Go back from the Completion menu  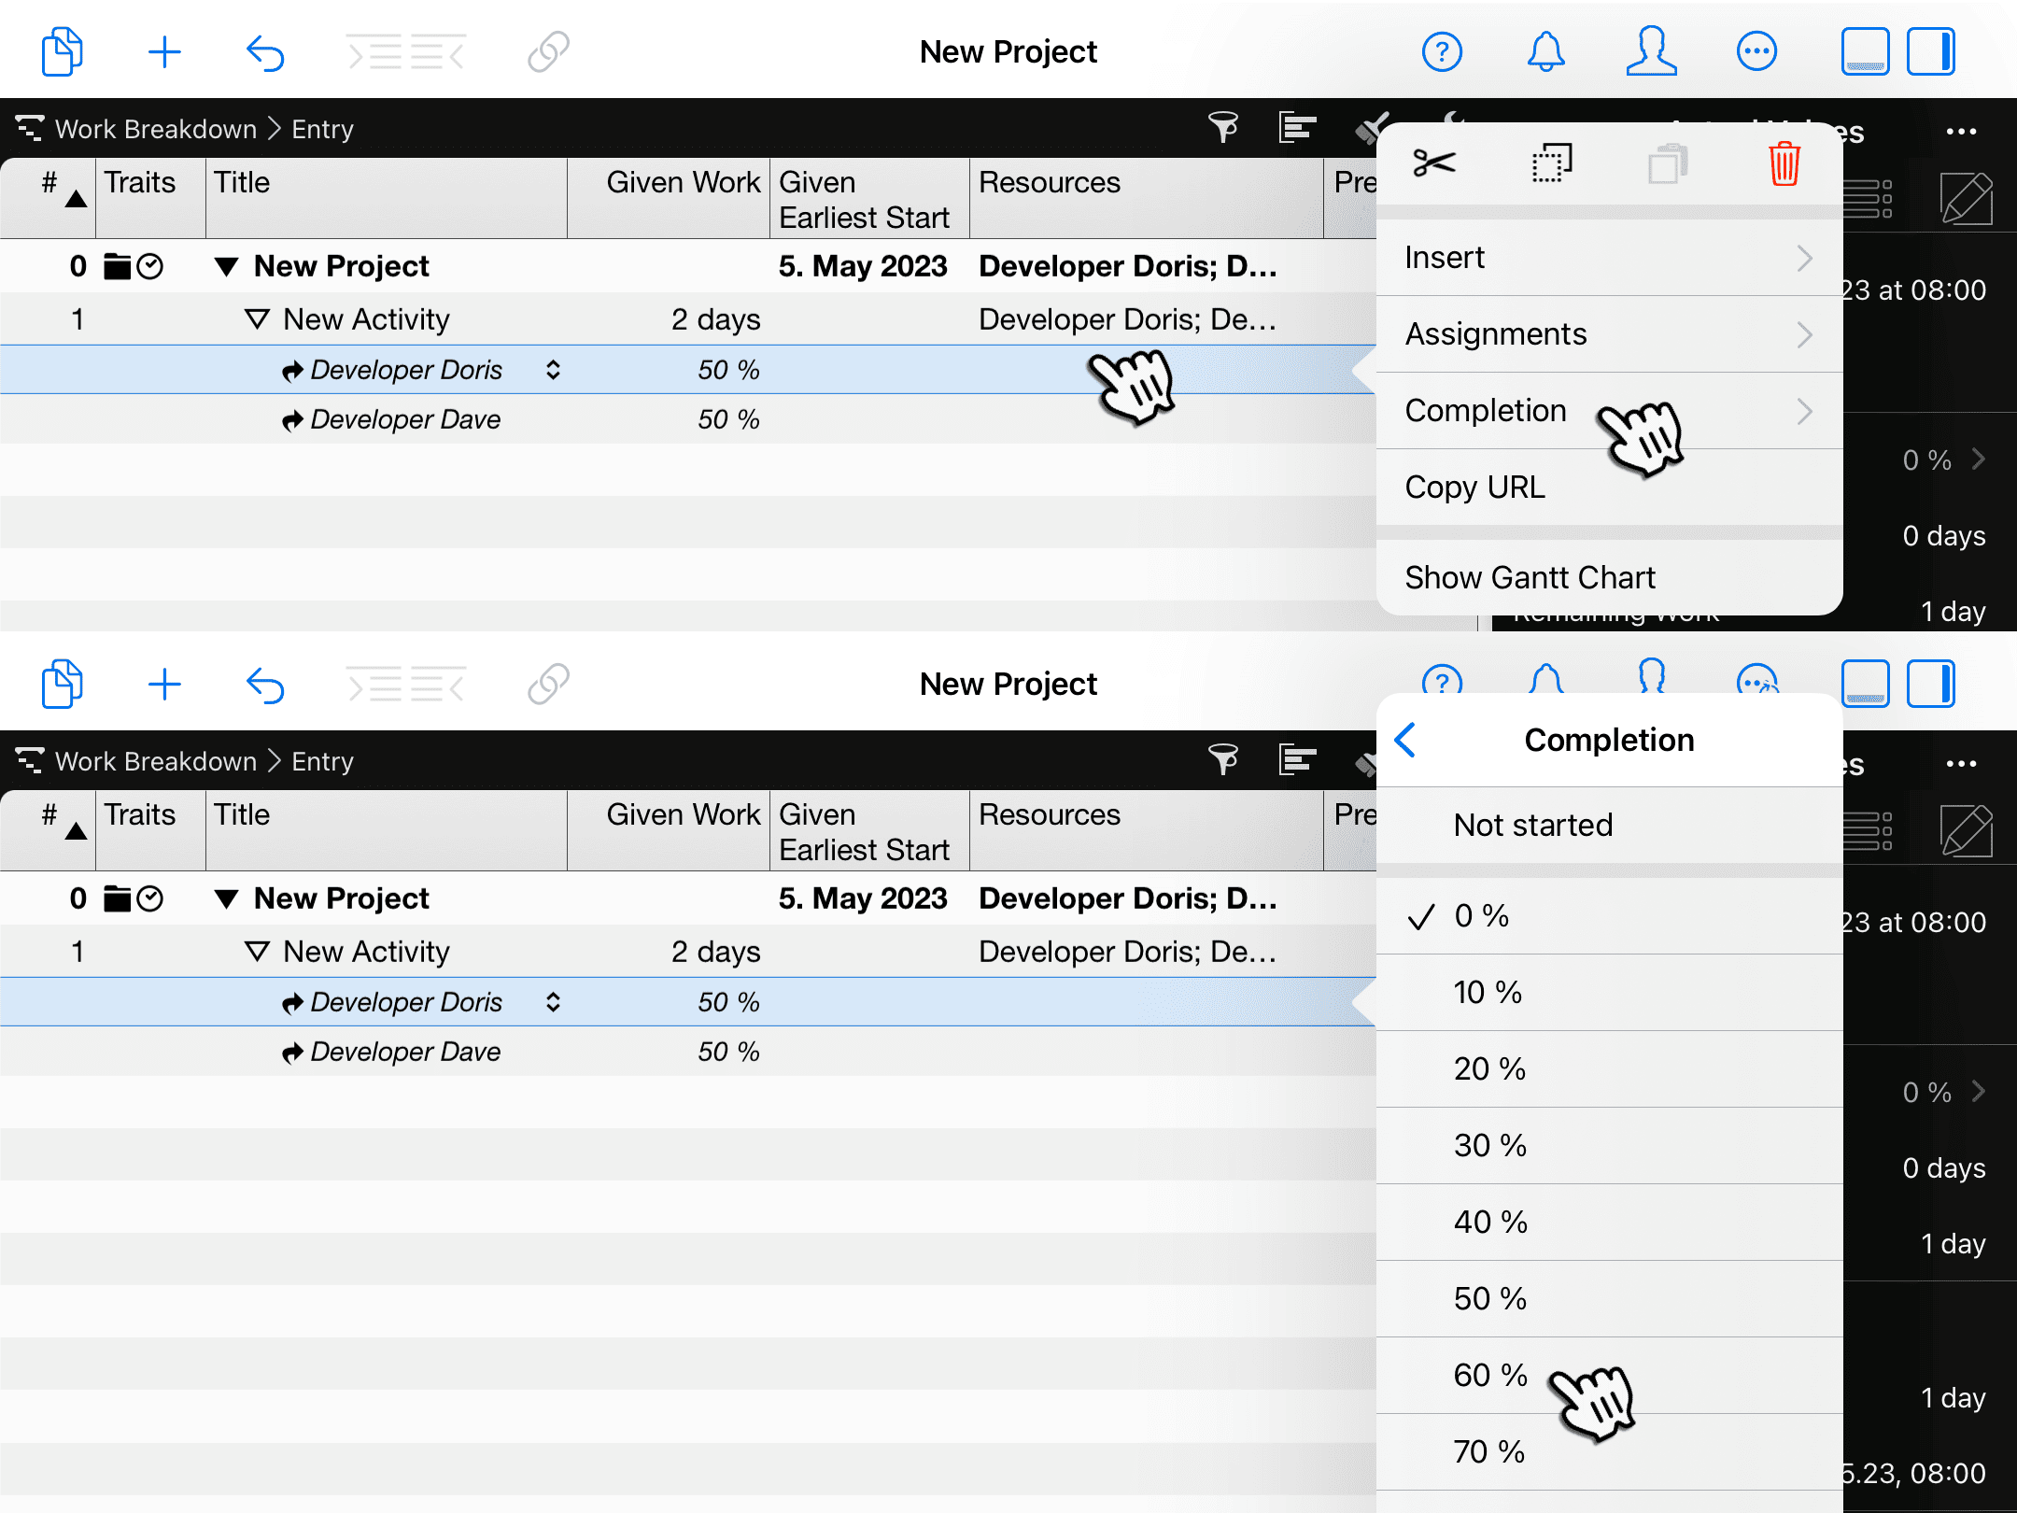(1405, 740)
